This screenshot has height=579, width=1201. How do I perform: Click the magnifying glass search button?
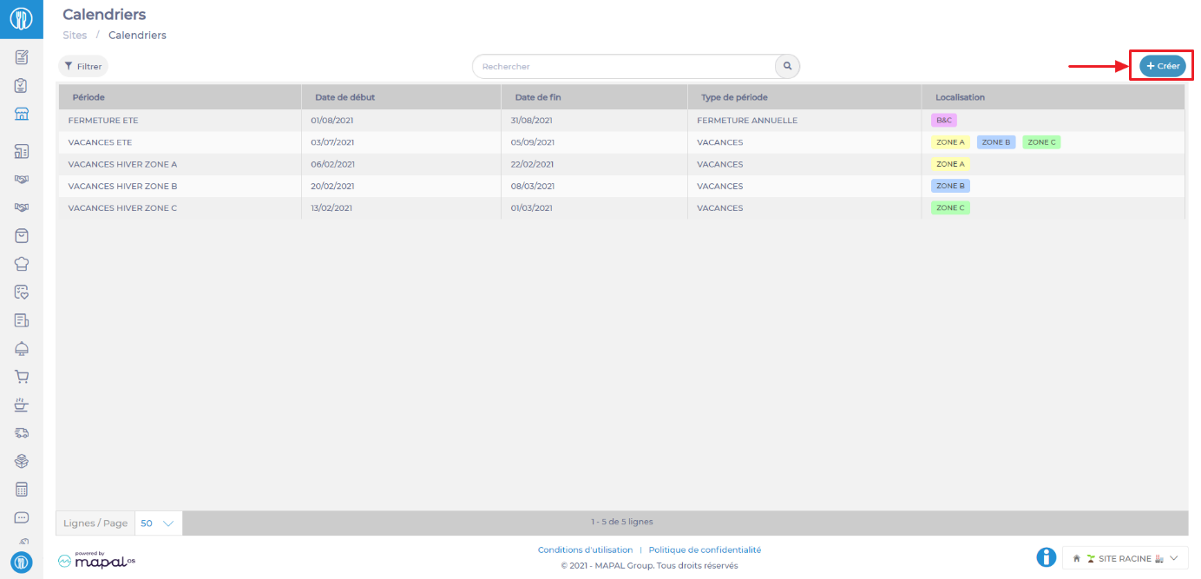point(787,66)
